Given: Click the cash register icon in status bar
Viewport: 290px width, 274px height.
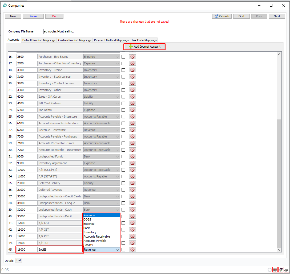Looking at the screenshot, I should pos(281,270).
